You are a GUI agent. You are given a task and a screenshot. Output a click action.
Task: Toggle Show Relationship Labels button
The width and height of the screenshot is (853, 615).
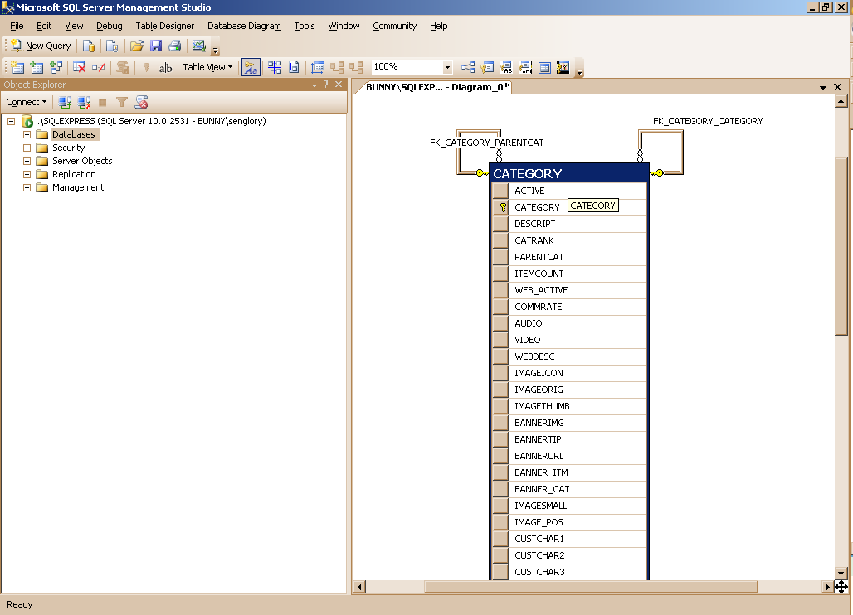[250, 67]
